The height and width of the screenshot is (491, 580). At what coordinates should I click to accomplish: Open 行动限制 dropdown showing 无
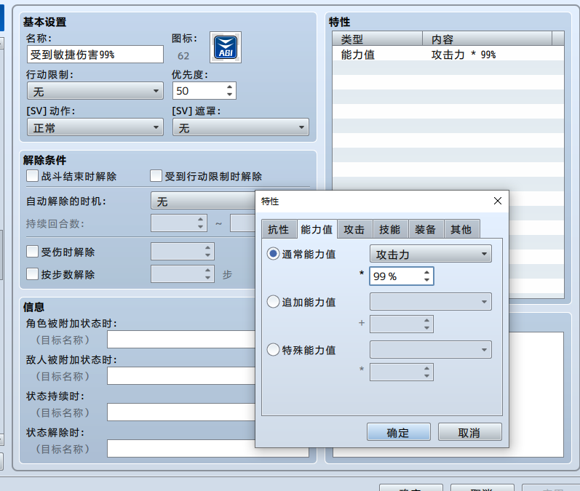click(x=95, y=91)
